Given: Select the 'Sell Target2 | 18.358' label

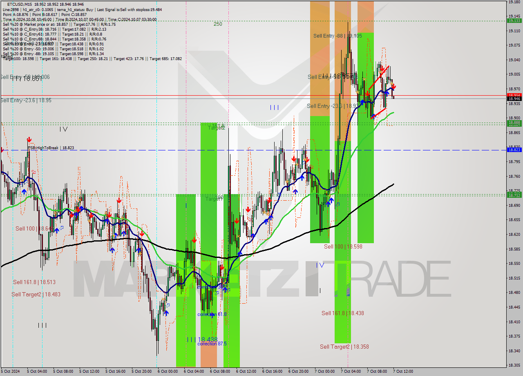Looking at the screenshot, I should 344,347.
